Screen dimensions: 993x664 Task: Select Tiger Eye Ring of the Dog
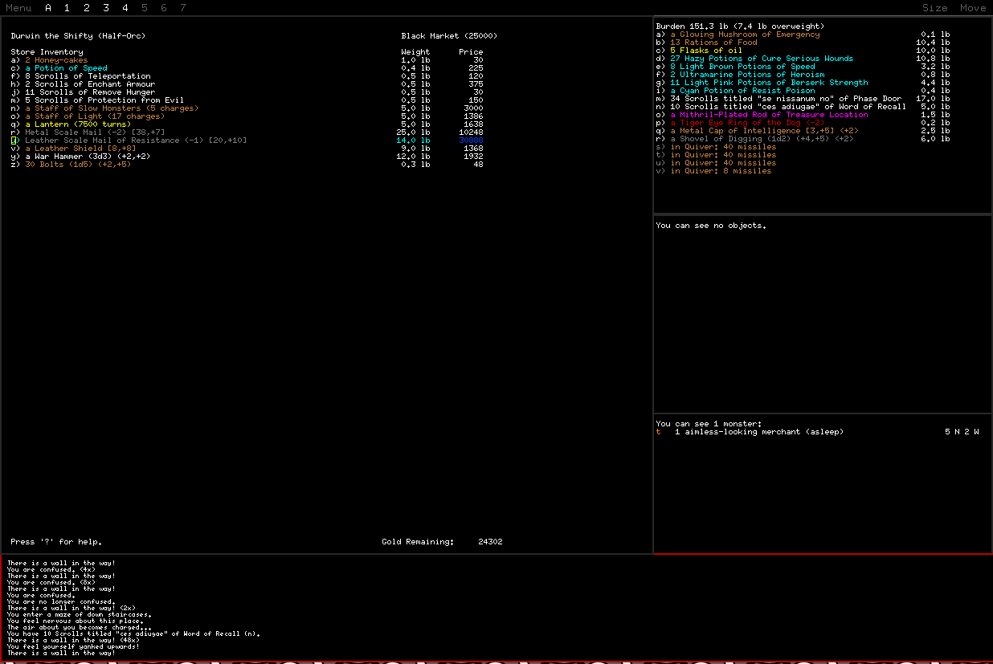pyautogui.click(x=803, y=123)
